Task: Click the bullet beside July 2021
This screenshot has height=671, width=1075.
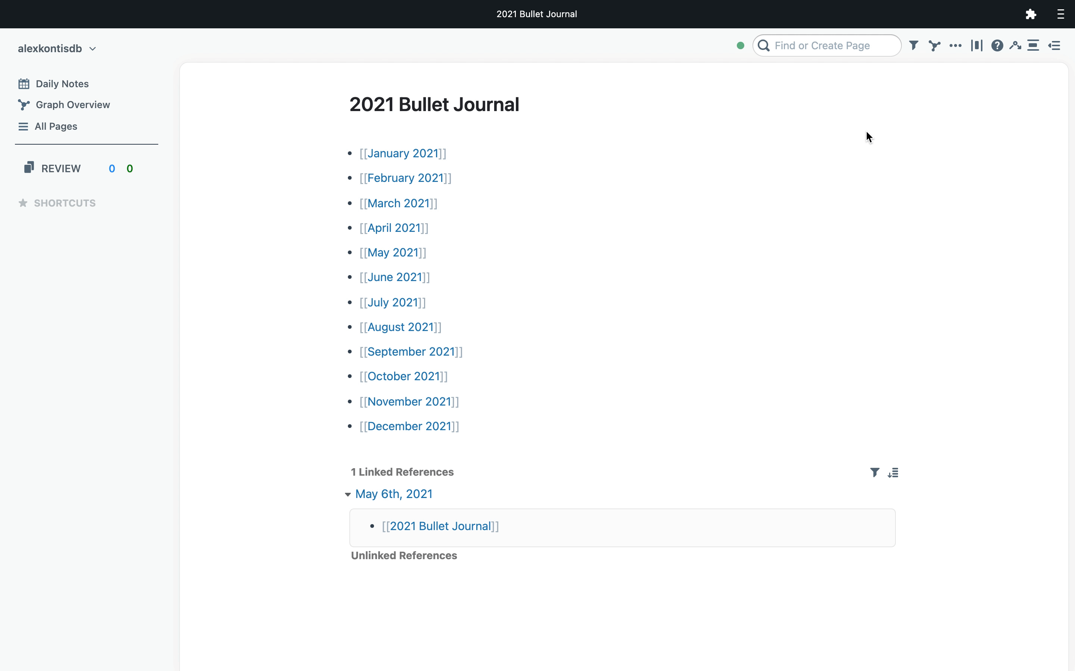Action: point(350,303)
